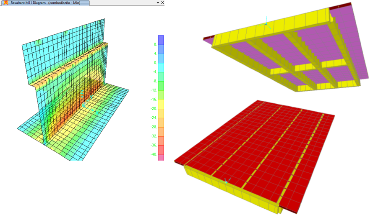
Task: Click the magenta swatch at legend bottom
Action: click(161, 158)
